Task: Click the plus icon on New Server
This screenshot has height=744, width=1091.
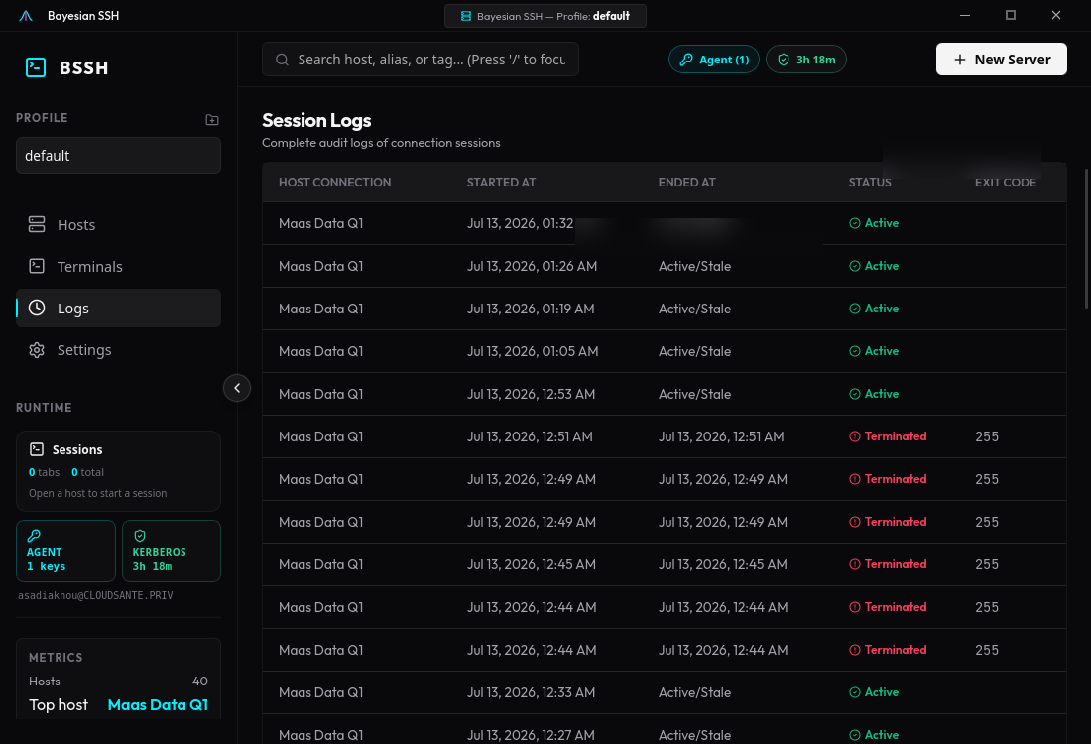Action: tap(959, 60)
